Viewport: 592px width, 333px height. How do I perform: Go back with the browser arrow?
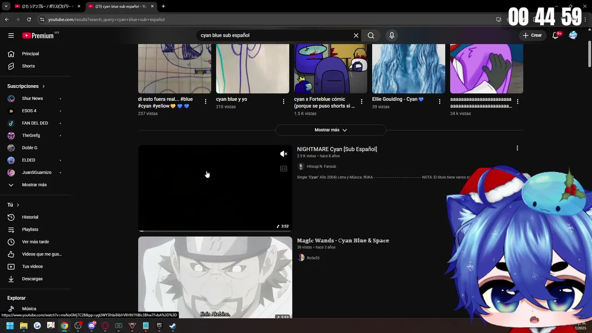[x=6, y=19]
